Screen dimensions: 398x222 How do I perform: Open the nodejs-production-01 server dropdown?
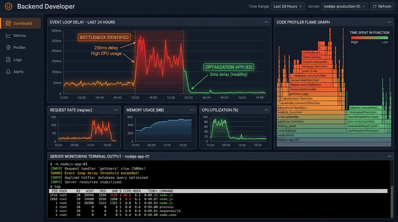click(344, 6)
